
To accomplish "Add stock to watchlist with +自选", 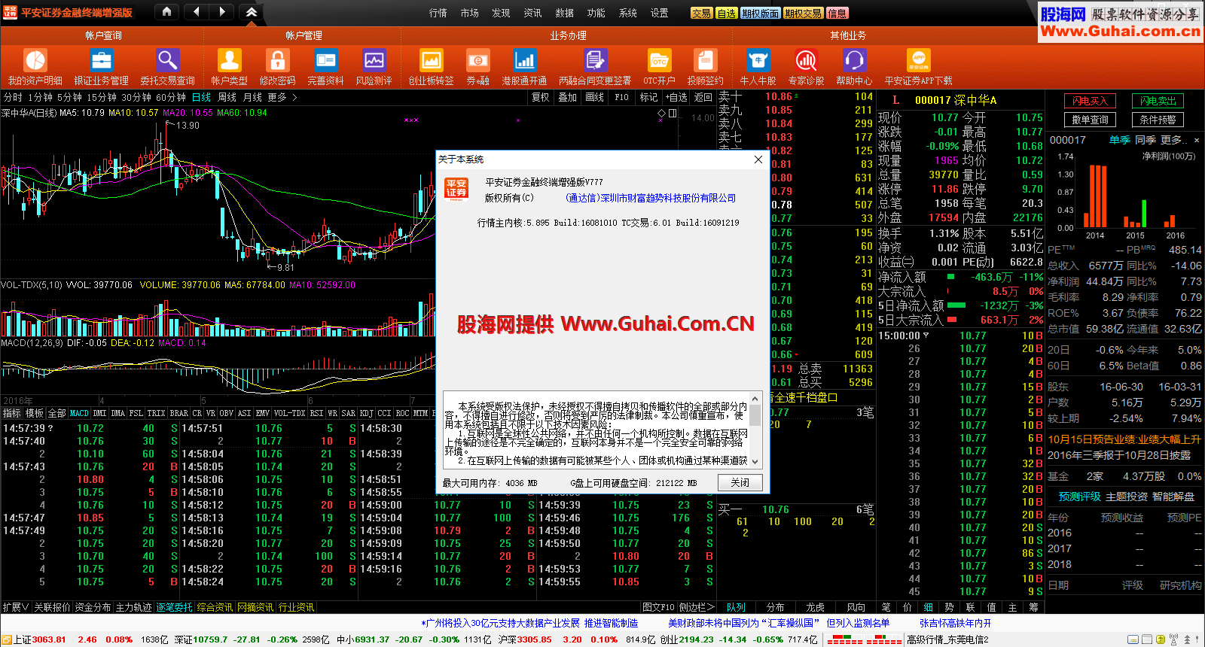I will click(677, 97).
